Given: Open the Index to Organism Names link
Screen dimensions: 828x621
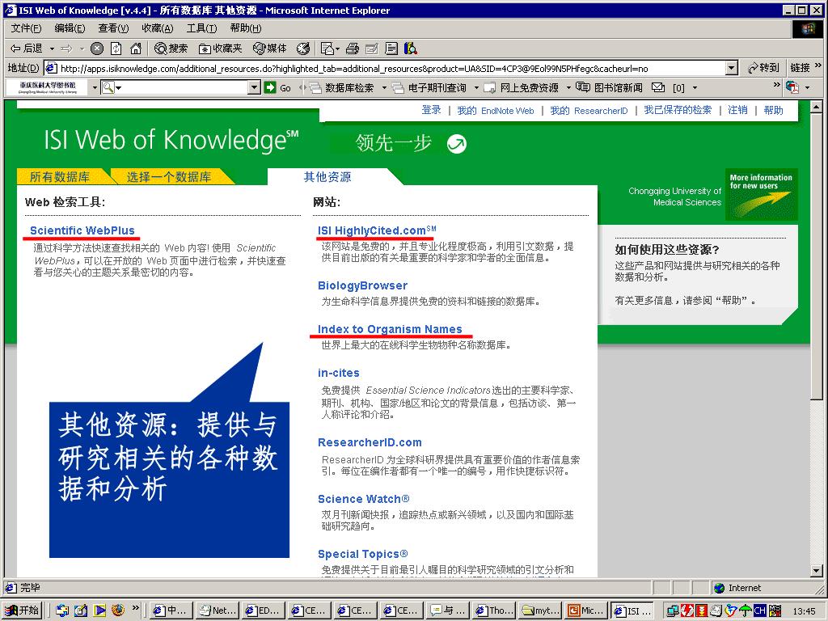Looking at the screenshot, I should 390,330.
